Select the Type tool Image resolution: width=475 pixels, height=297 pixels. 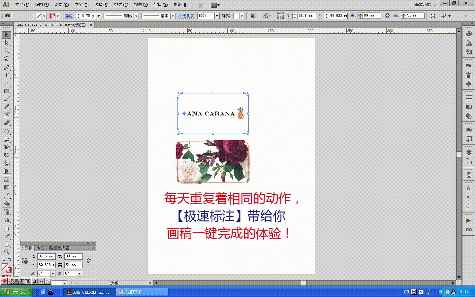pos(7,75)
